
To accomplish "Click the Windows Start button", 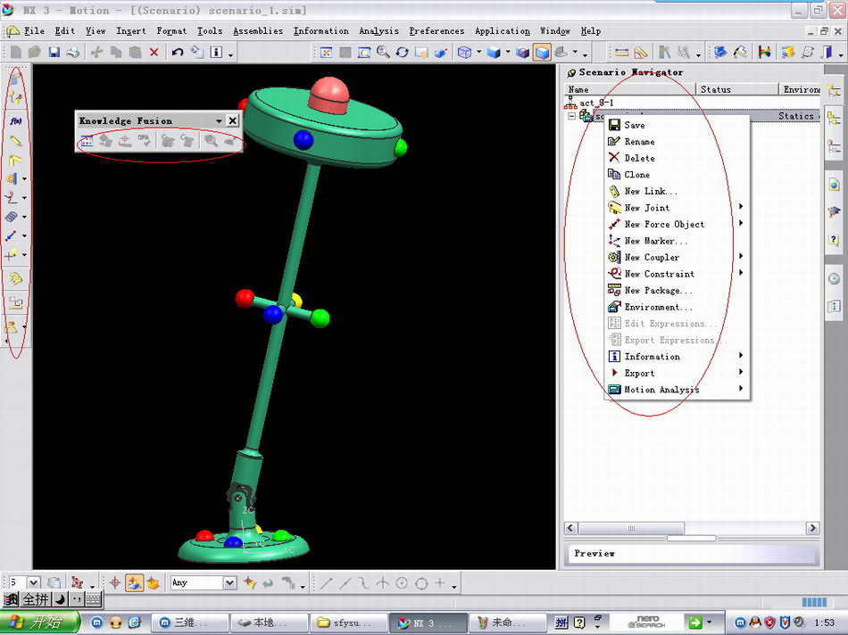I will pos(39,623).
